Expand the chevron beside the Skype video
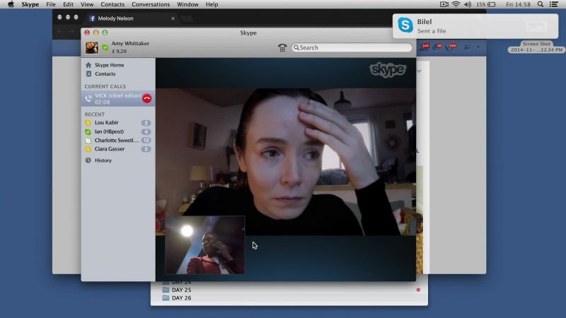The height and width of the screenshot is (318, 566). coord(419,71)
